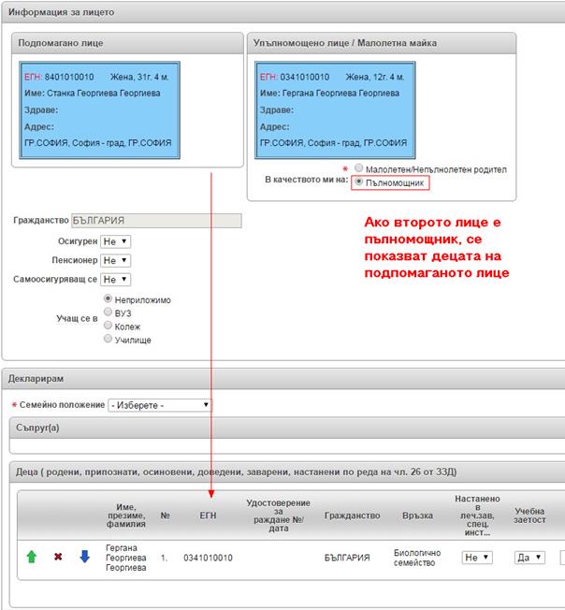
Task: Choose ВУЗ under Учащ се в
Action: (x=108, y=312)
